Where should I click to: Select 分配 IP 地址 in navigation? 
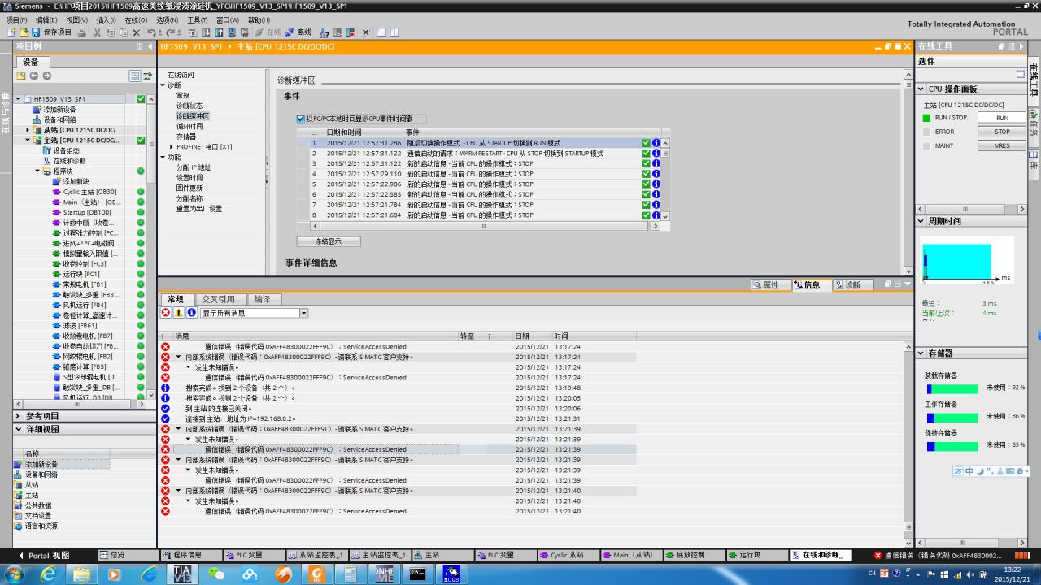coord(194,167)
